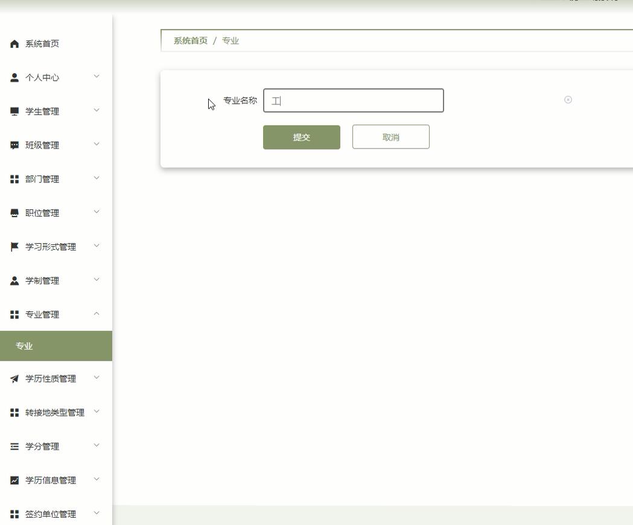Open the 部门管理 menu label
Image resolution: width=633 pixels, height=525 pixels.
click(x=42, y=179)
